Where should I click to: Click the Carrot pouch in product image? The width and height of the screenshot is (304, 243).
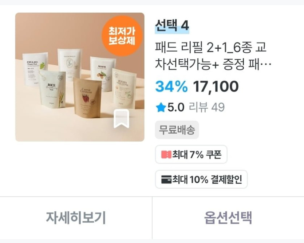click(x=87, y=98)
